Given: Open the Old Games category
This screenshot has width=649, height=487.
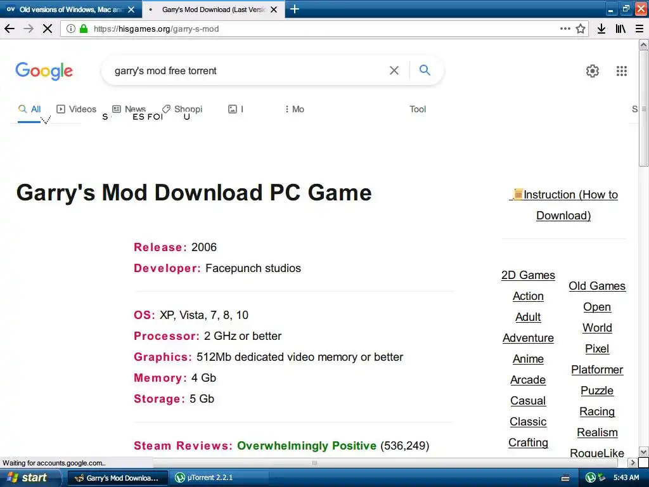Looking at the screenshot, I should point(597,286).
